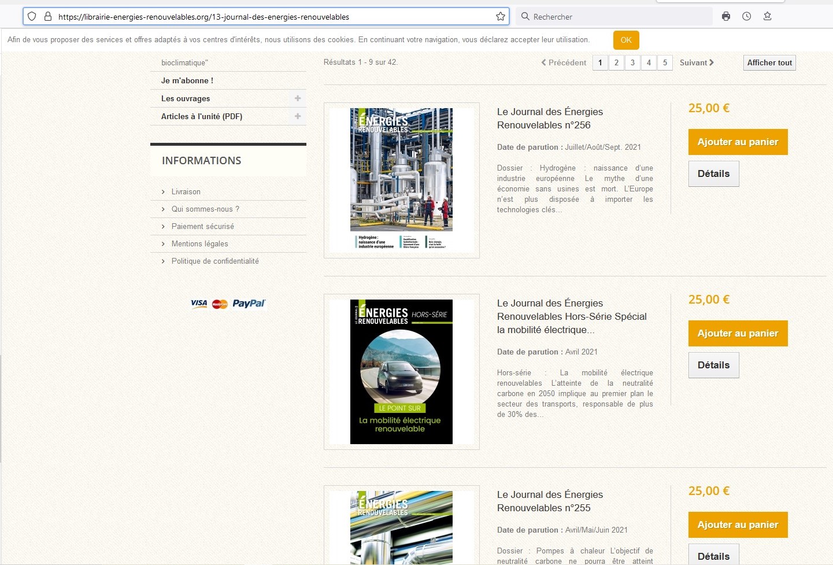
Task: Go to results page 3
Action: tap(632, 62)
